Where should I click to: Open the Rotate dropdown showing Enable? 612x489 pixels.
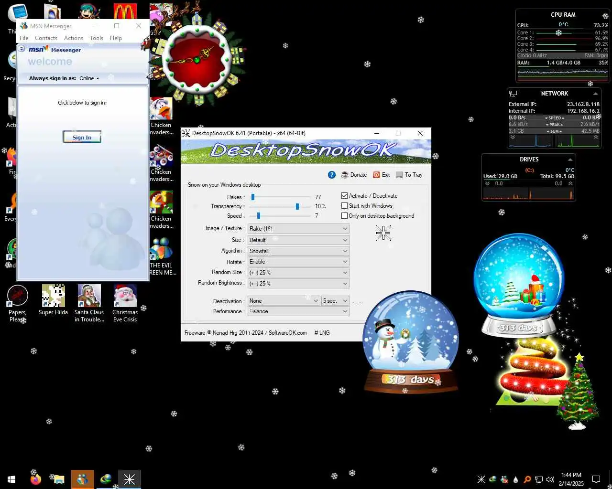coord(298,262)
